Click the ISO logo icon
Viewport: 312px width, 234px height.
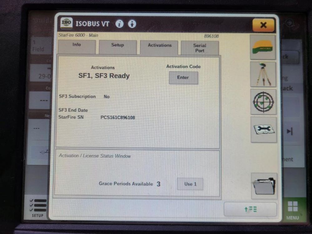click(66, 23)
